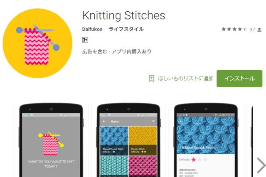Click the Knitting Stitches app icon

click(x=37, y=43)
